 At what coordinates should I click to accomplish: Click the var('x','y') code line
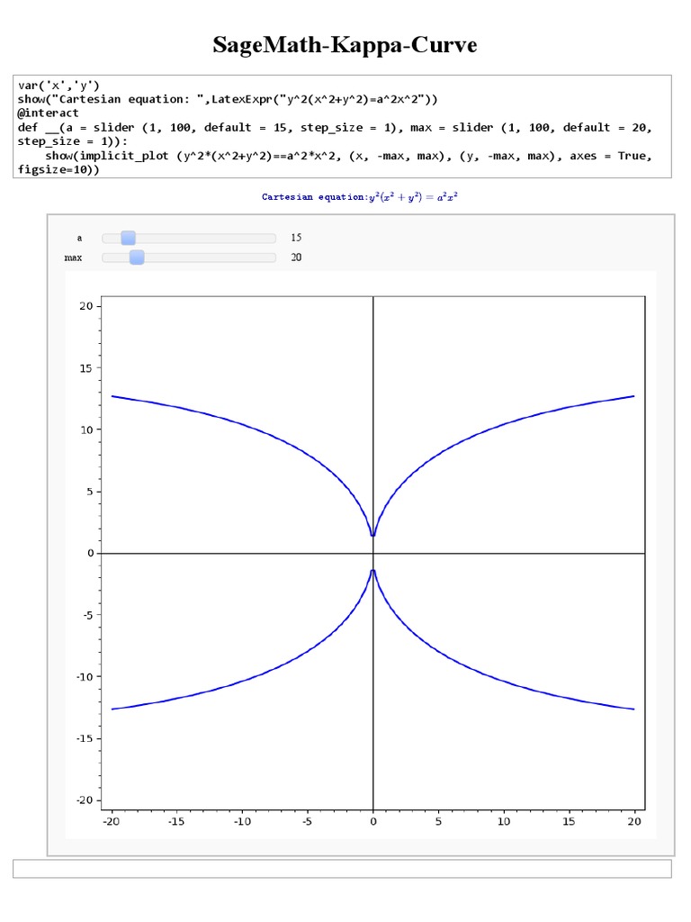click(58, 86)
